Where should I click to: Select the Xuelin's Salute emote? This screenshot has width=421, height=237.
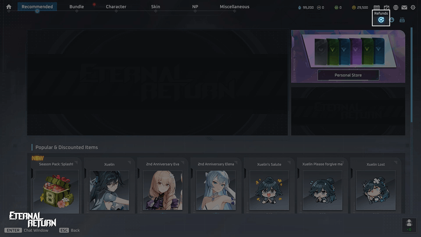pos(269,185)
